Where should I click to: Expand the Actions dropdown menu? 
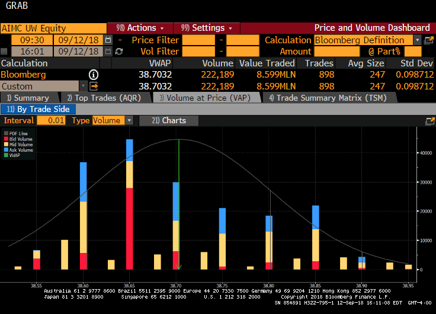pos(140,28)
